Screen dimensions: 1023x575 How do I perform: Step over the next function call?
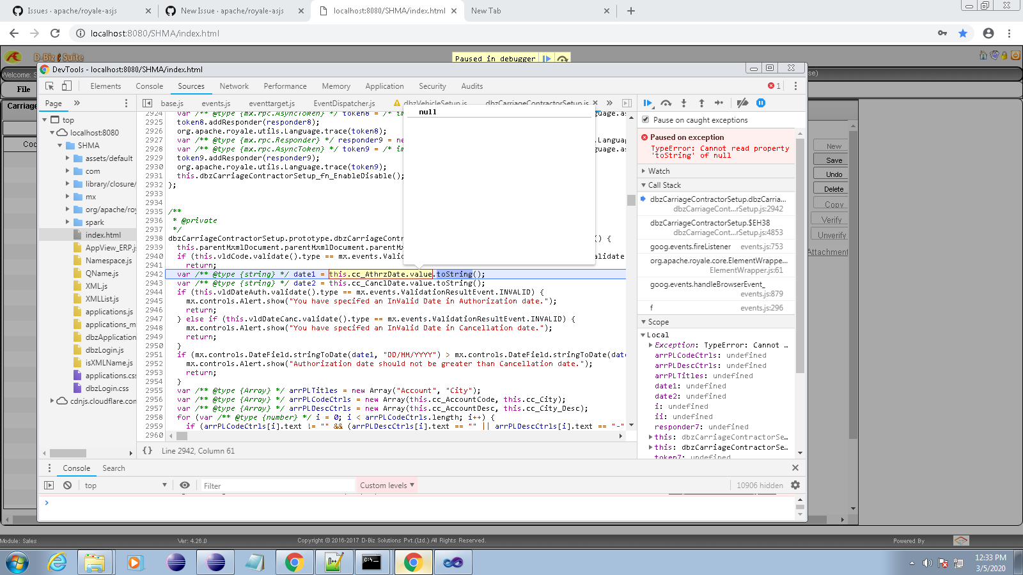tap(666, 103)
